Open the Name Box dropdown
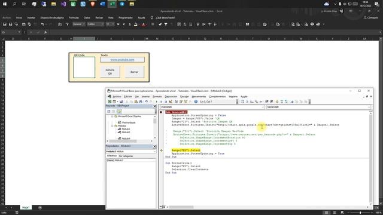Image resolution: width=383 pixels, height=215 pixels. (x=19, y=32)
